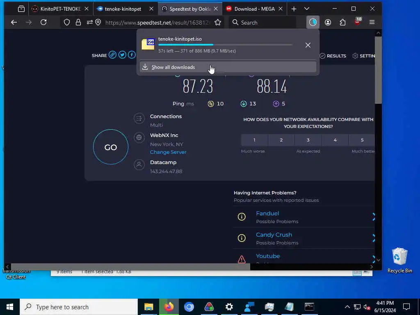The width and height of the screenshot is (420, 315).
Task: Open the Youtube issue link
Action: [268, 256]
